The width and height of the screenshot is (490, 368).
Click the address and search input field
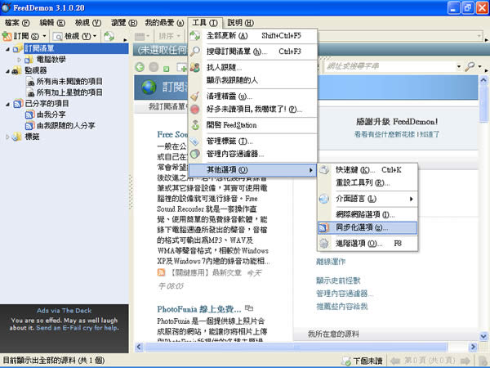pyautogui.click(x=390, y=67)
